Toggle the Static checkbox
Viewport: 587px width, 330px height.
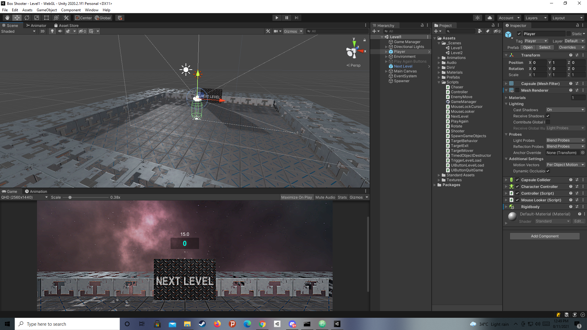[x=569, y=34]
